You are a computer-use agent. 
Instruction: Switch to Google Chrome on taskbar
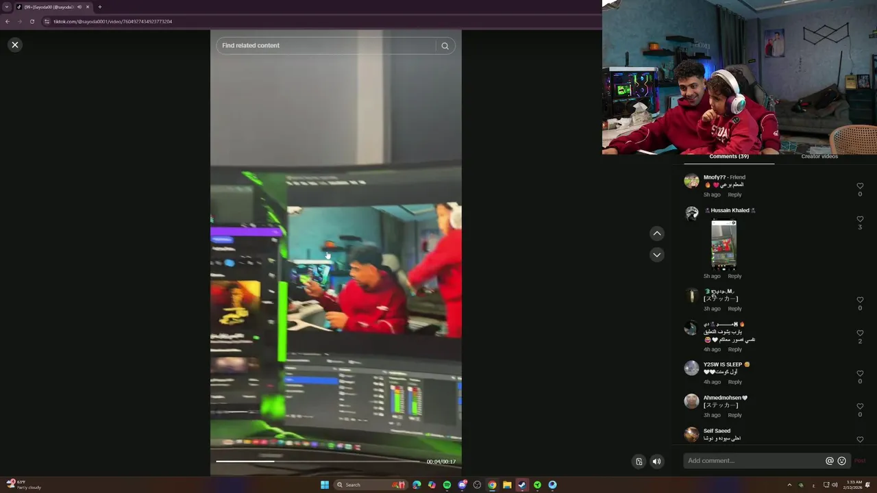coord(492,485)
